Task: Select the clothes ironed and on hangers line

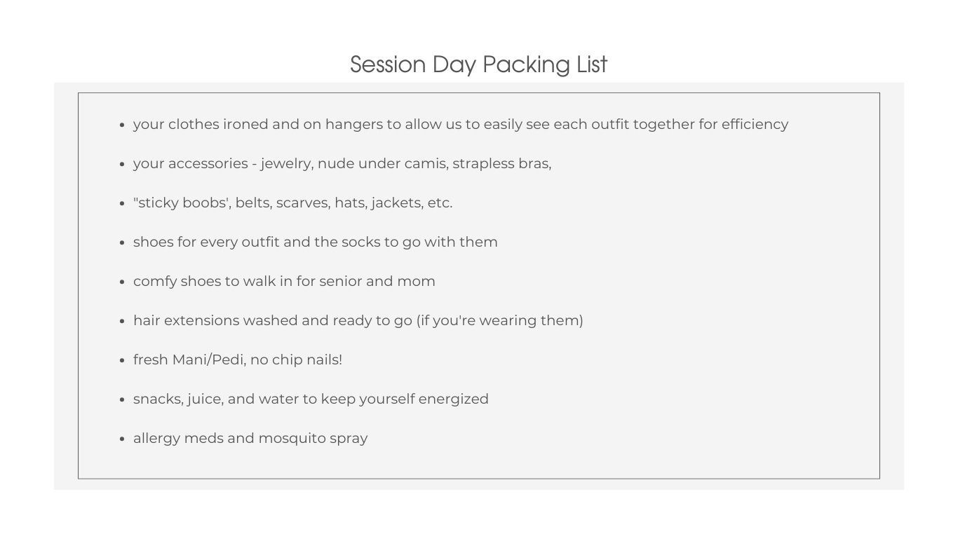Action: (461, 124)
